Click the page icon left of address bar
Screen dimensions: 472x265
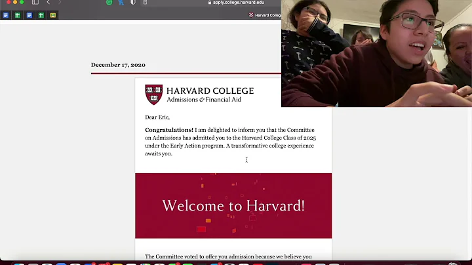tap(145, 3)
